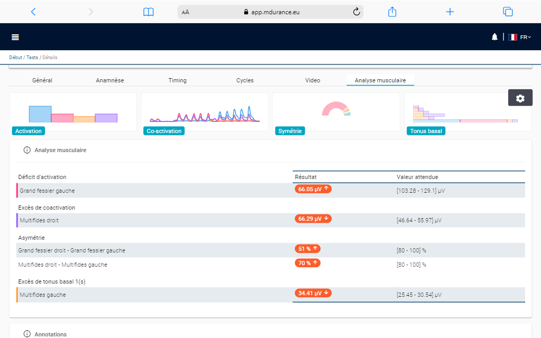This screenshot has height=338, width=541.
Task: Show Safari tab overview icon
Action: pos(508,12)
